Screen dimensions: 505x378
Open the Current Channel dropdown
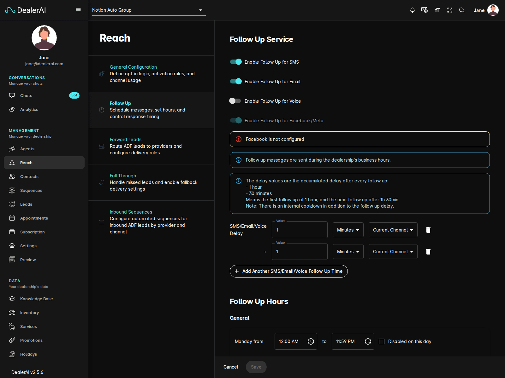(x=393, y=230)
